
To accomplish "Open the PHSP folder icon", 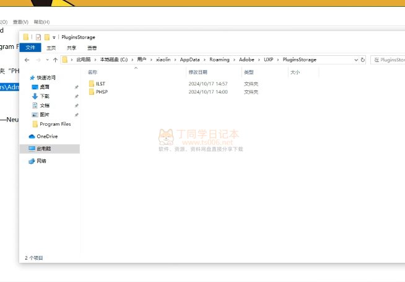I will pyautogui.click(x=92, y=92).
